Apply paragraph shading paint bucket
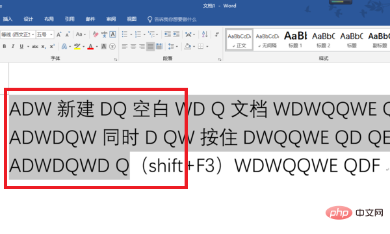 coord(188,47)
